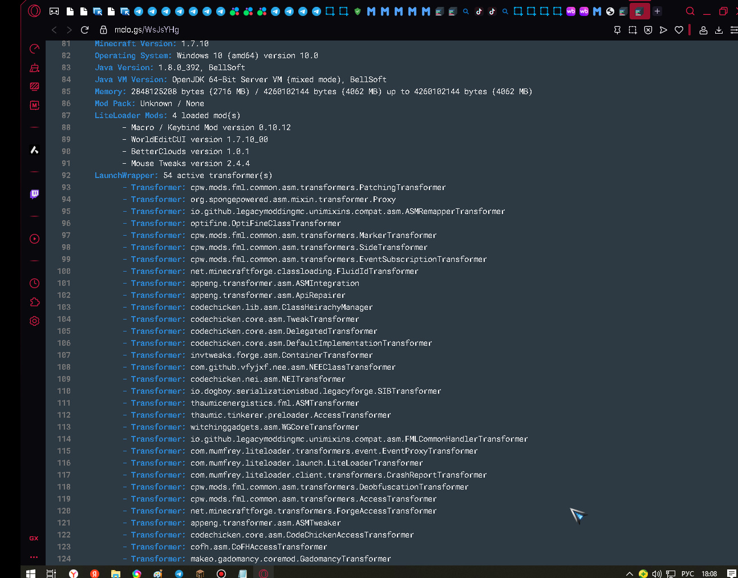Click 'optifine.OptiFineClassTransformer' text
Image resolution: width=738 pixels, height=578 pixels.
[x=266, y=224]
